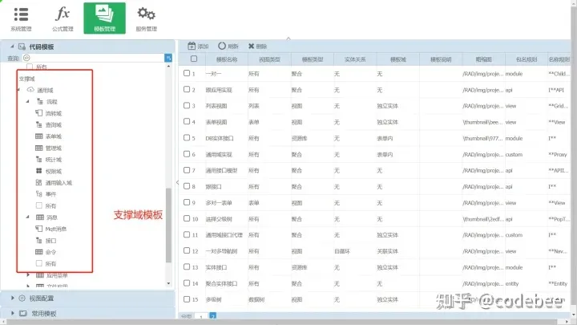The width and height of the screenshot is (577, 325).
Task: Click the 查询 search input field
Action: [93, 58]
